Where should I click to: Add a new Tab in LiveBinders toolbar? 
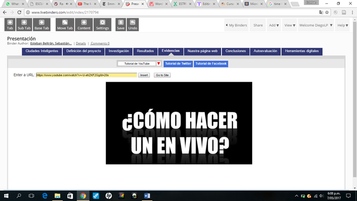coord(10,25)
